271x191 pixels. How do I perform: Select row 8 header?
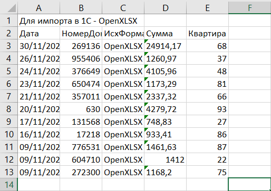pyautogui.click(x=9, y=109)
